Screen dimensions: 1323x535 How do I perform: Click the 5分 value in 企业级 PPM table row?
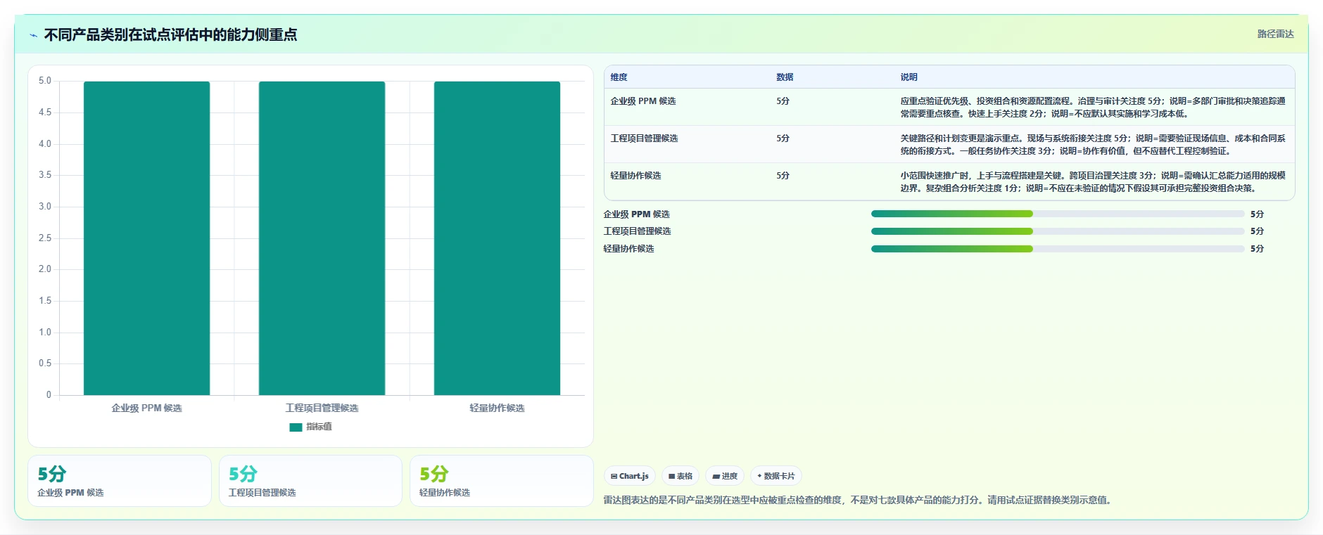click(783, 101)
